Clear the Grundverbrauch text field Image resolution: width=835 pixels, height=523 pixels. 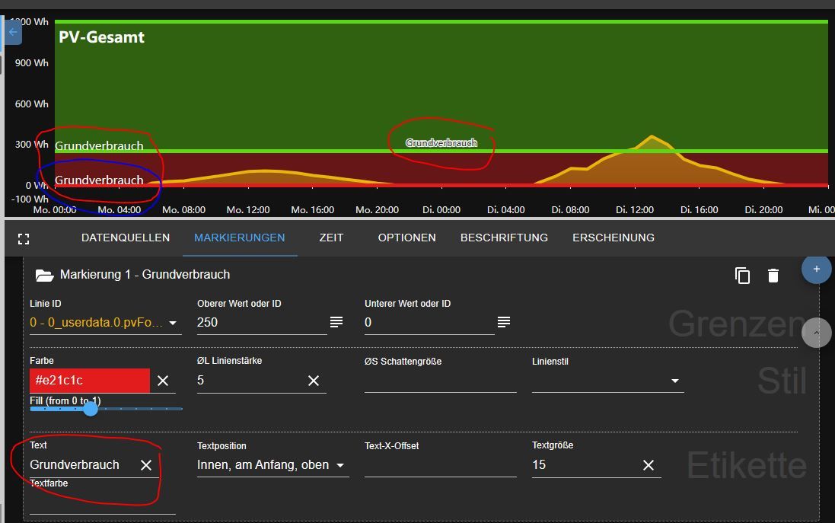click(x=146, y=465)
